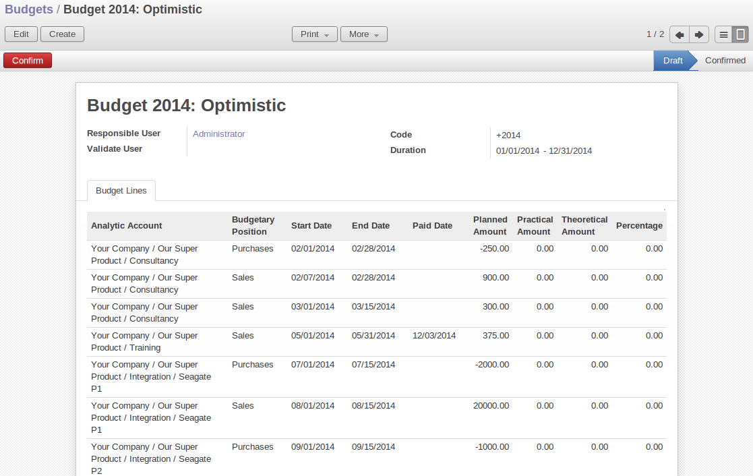Navigate to the next budget record
Viewport: 753px width, 476px height.
tap(699, 34)
